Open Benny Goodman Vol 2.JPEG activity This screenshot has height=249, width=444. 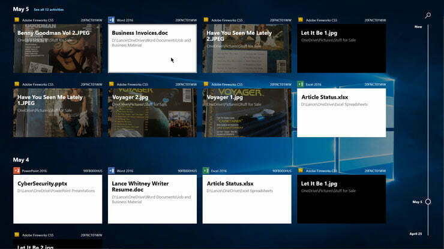click(58, 48)
